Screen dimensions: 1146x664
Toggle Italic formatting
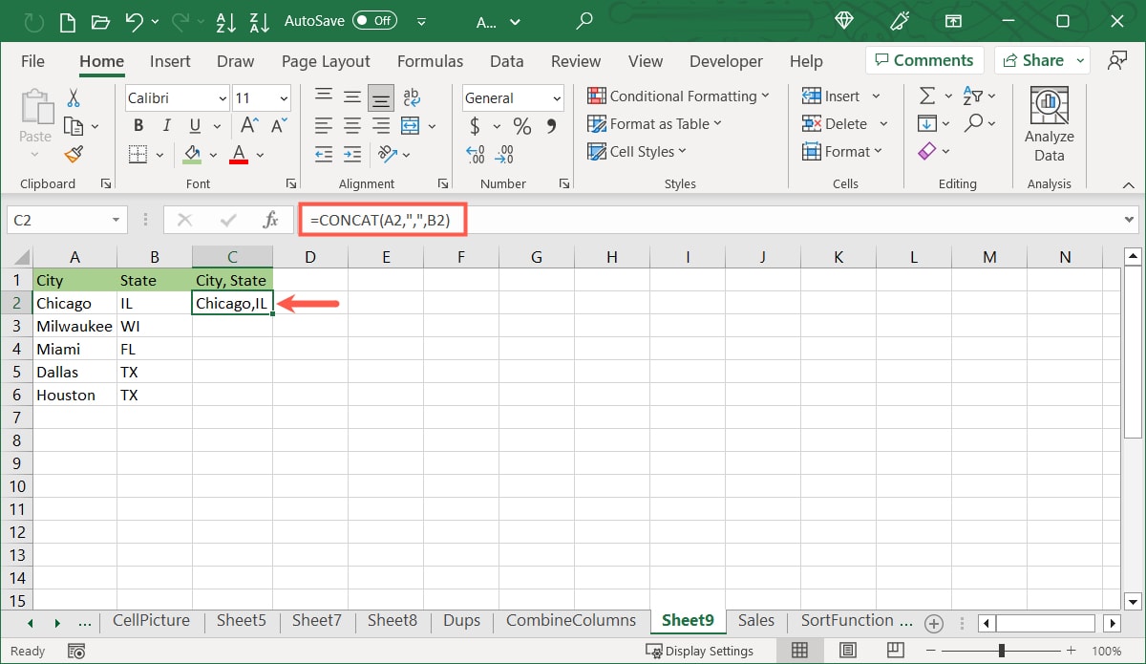coord(167,126)
